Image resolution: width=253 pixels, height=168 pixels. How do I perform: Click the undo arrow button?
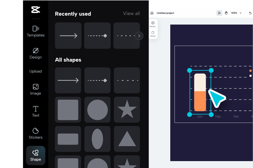(250, 13)
